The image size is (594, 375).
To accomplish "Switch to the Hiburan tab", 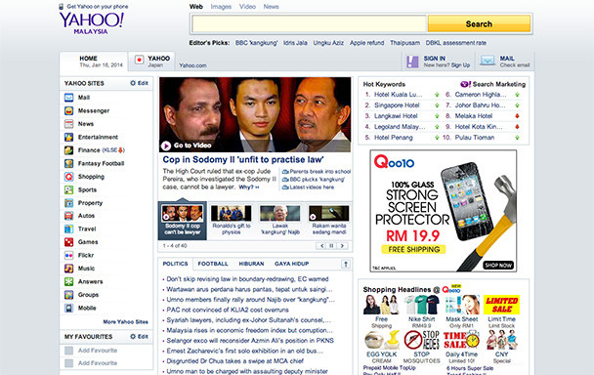I will click(x=251, y=264).
